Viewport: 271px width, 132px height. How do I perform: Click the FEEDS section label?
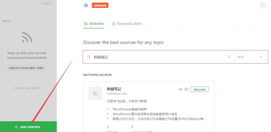[x=6, y=21]
